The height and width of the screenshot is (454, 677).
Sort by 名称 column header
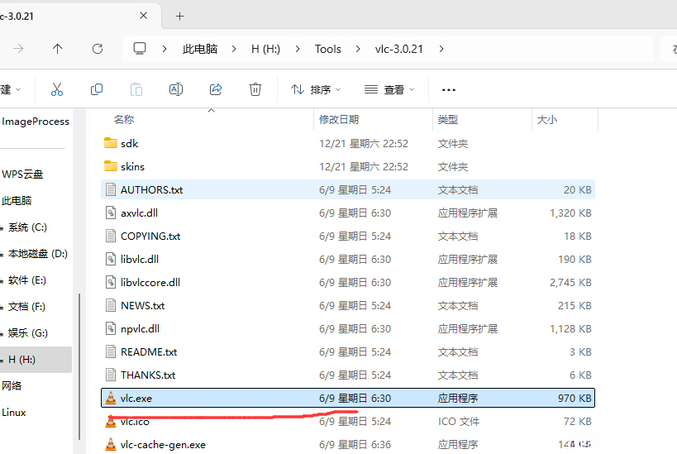click(x=124, y=119)
